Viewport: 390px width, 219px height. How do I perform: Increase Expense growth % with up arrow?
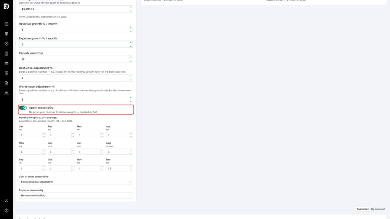(131, 43)
